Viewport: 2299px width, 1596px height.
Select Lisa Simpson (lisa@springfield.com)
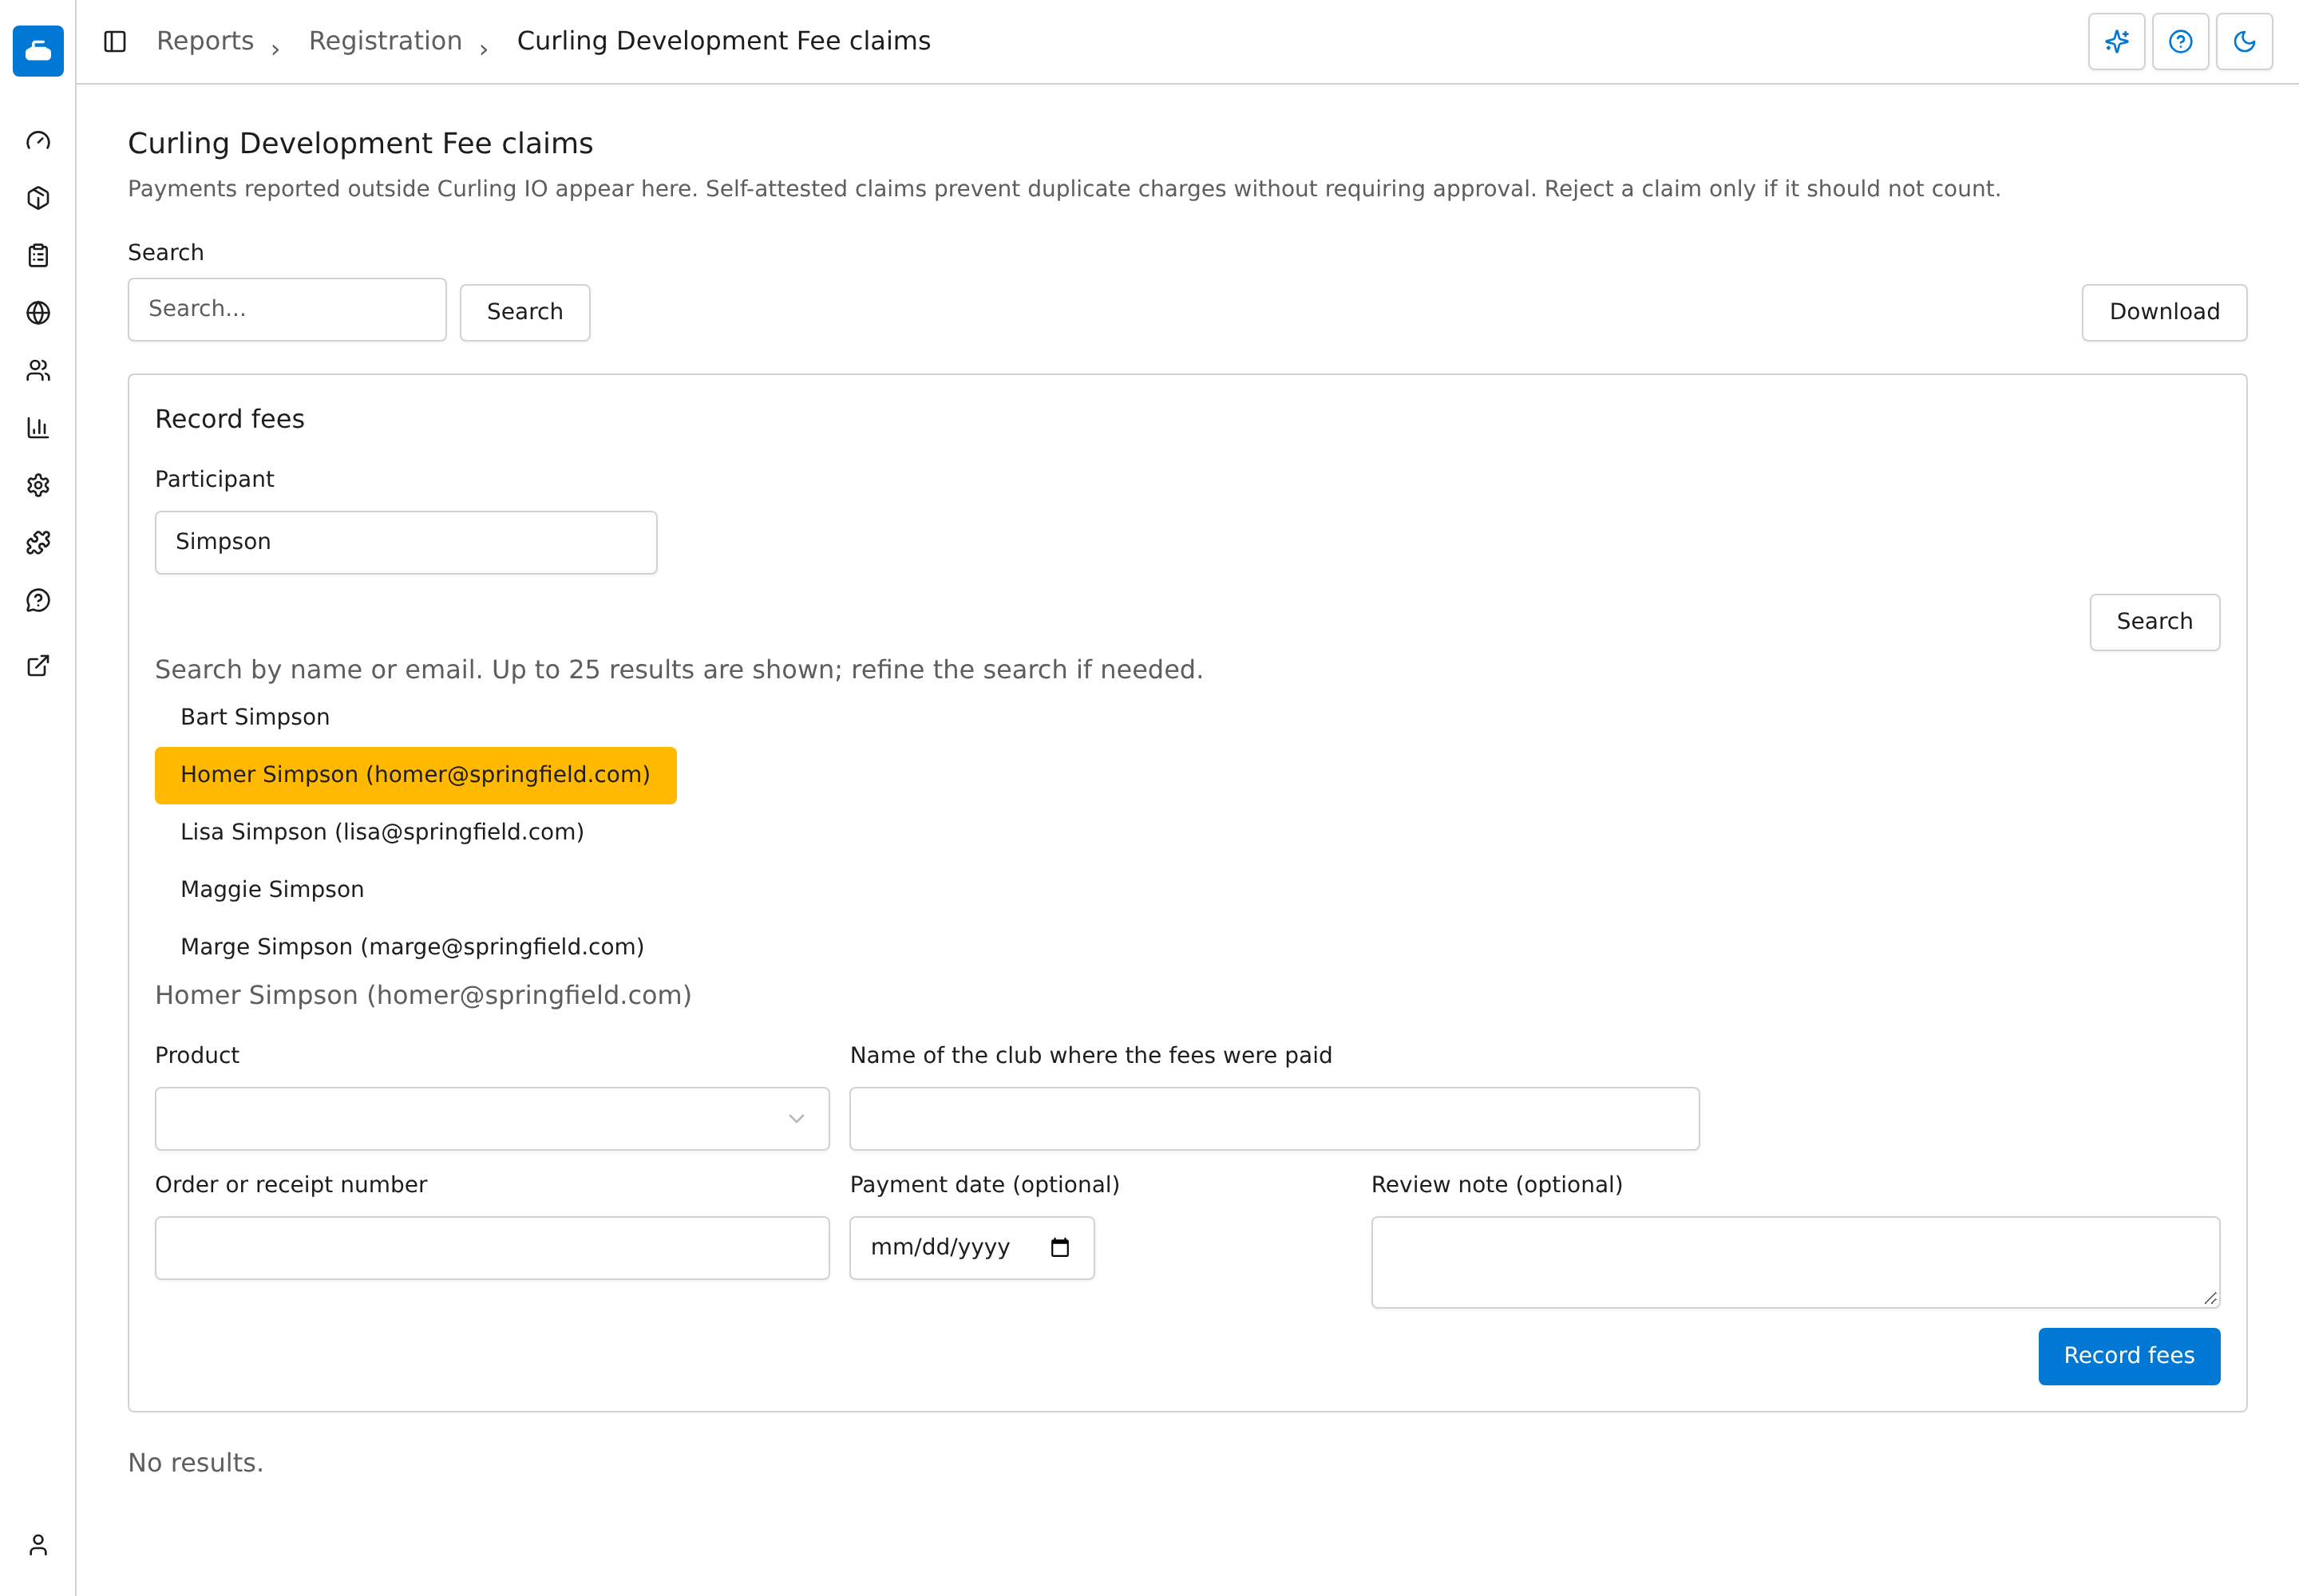click(382, 832)
